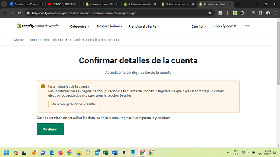Open the Mail app in taskbar

point(97,153)
